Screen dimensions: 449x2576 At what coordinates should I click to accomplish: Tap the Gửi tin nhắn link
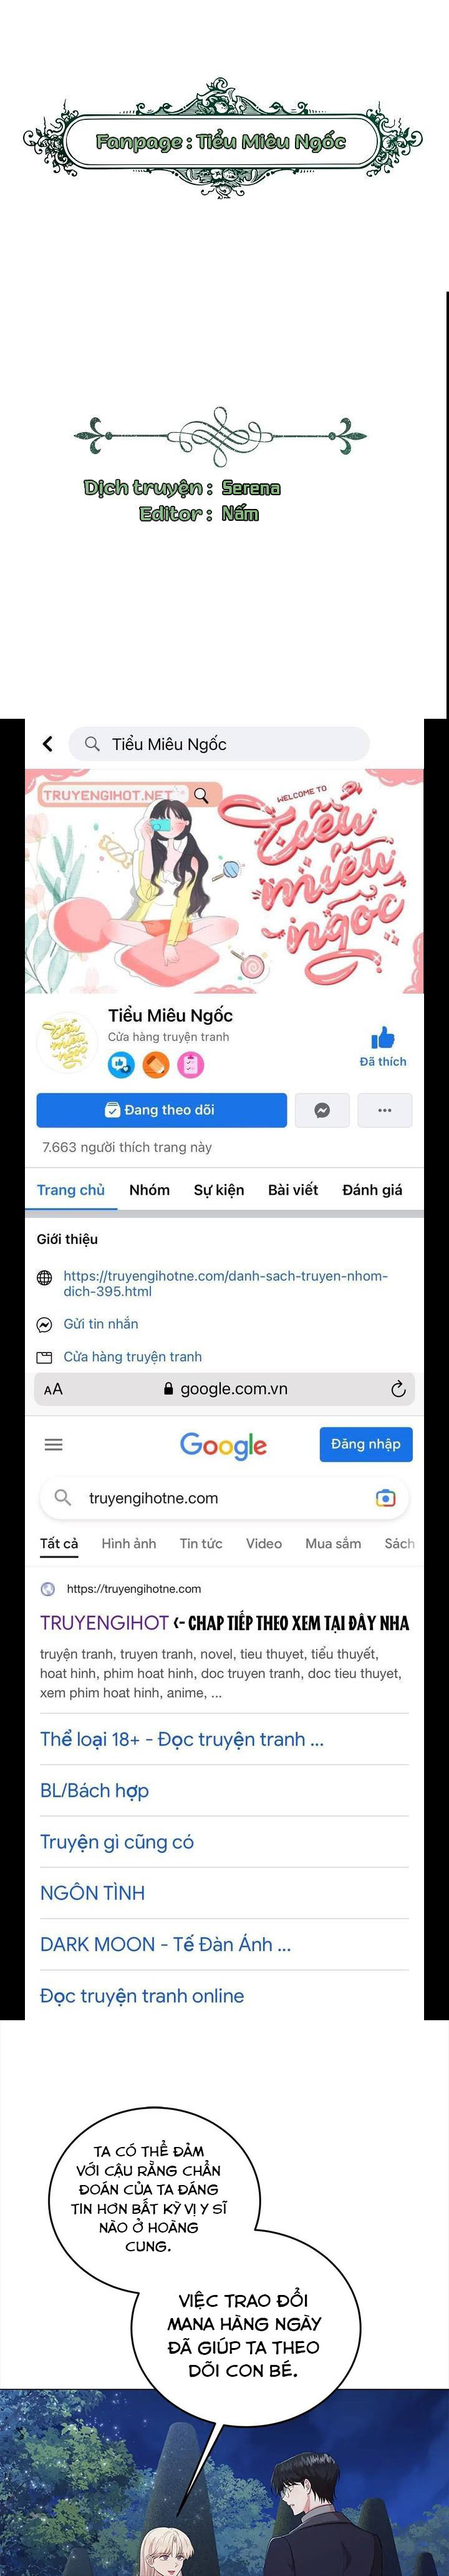[x=101, y=1324]
